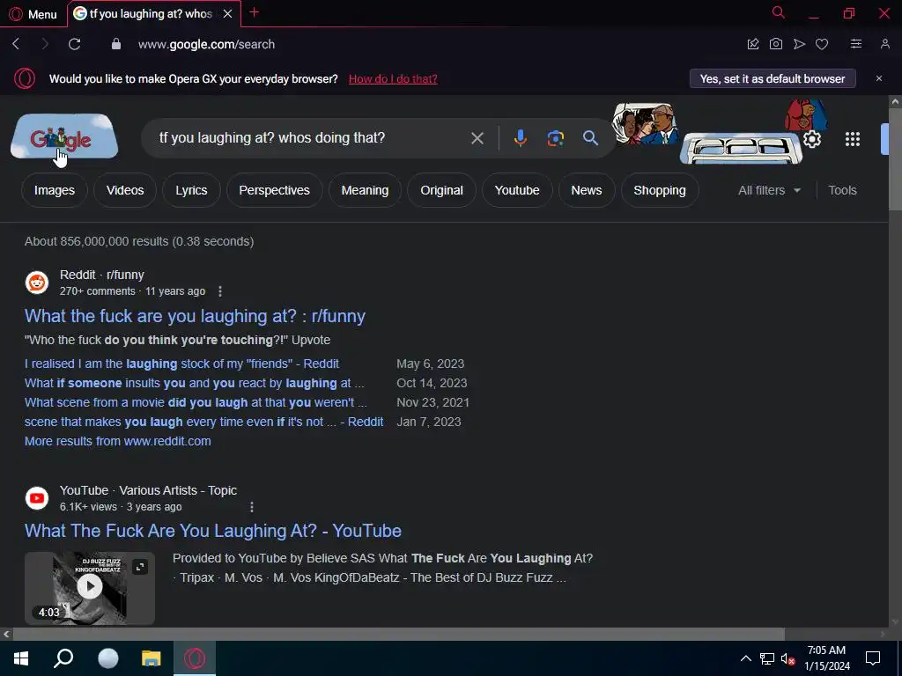Click the address bar URL
The height and width of the screenshot is (676, 902).
pos(206,44)
